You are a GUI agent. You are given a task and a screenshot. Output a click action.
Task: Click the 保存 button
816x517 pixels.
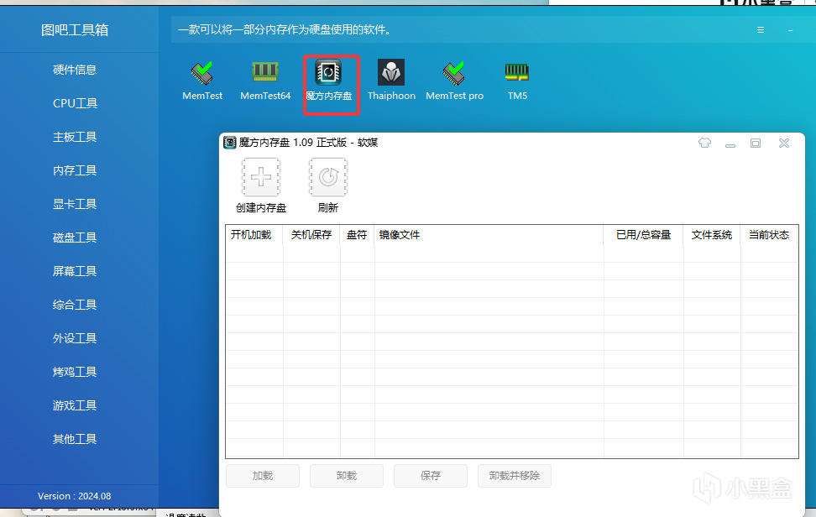point(431,476)
